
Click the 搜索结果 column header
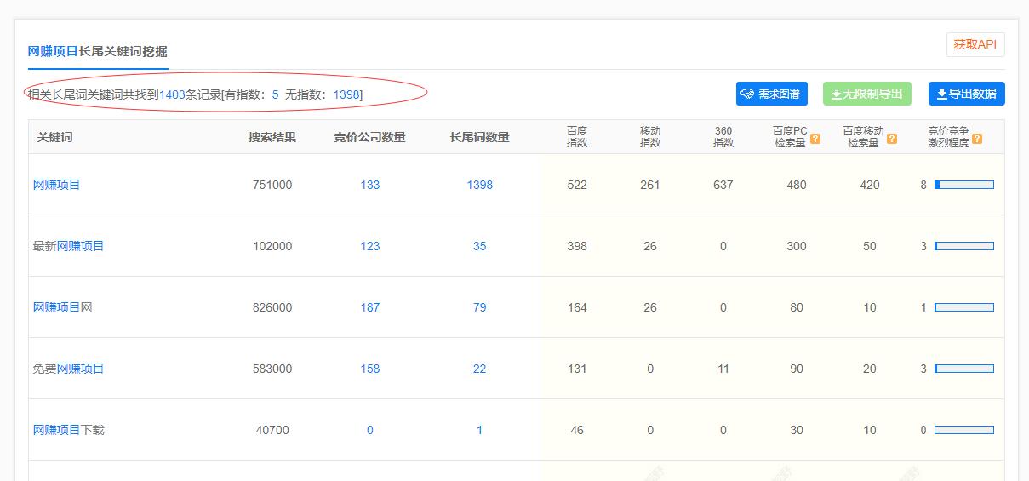[x=272, y=137]
